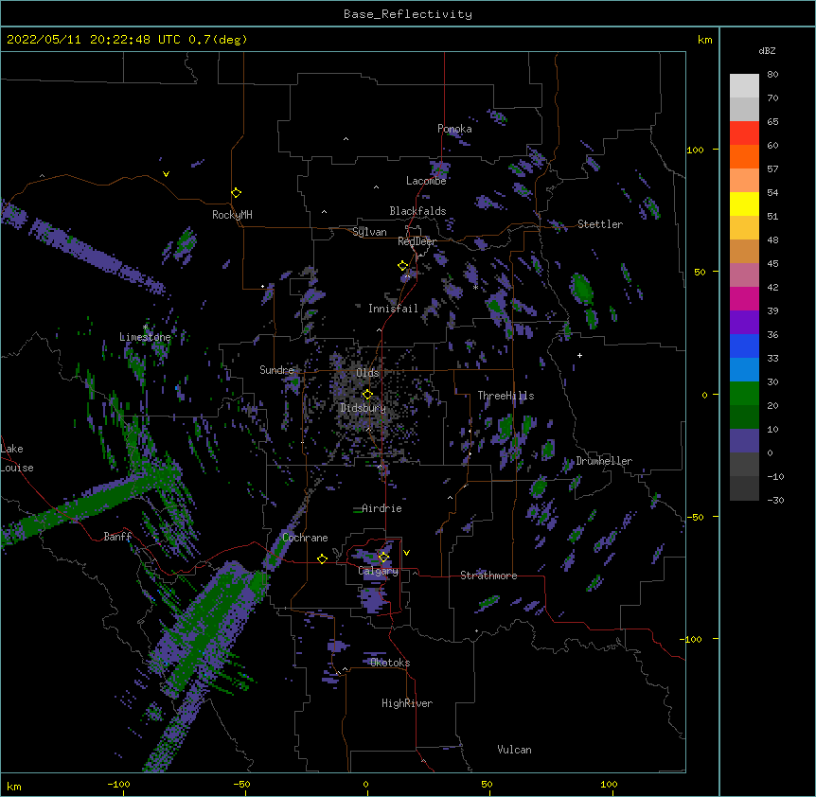
Task: Click the 0.7(deg) elevation angle text
Action: (x=218, y=40)
